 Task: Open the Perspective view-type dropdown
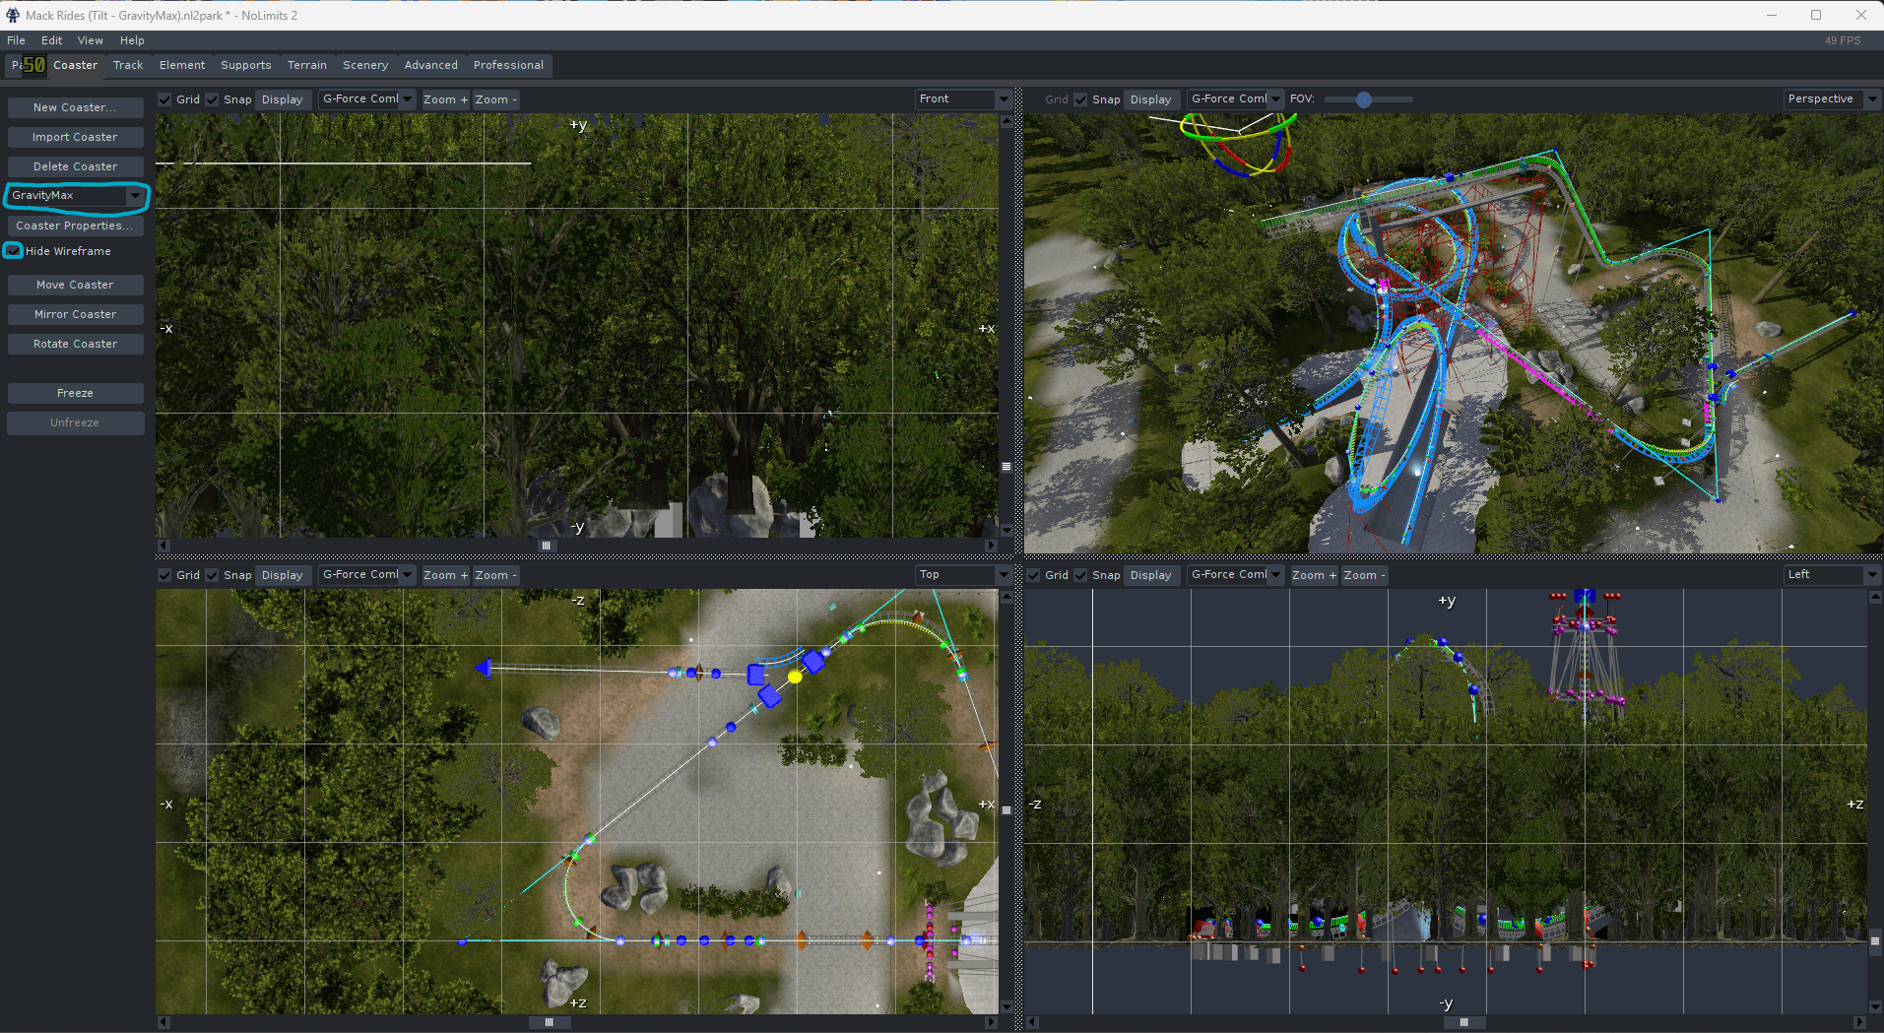1832,99
